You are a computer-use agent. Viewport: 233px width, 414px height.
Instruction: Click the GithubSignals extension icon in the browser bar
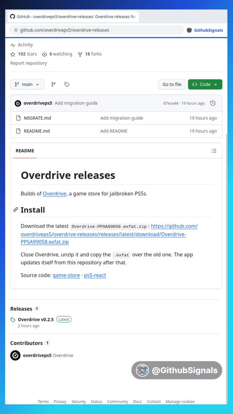coord(189,30)
